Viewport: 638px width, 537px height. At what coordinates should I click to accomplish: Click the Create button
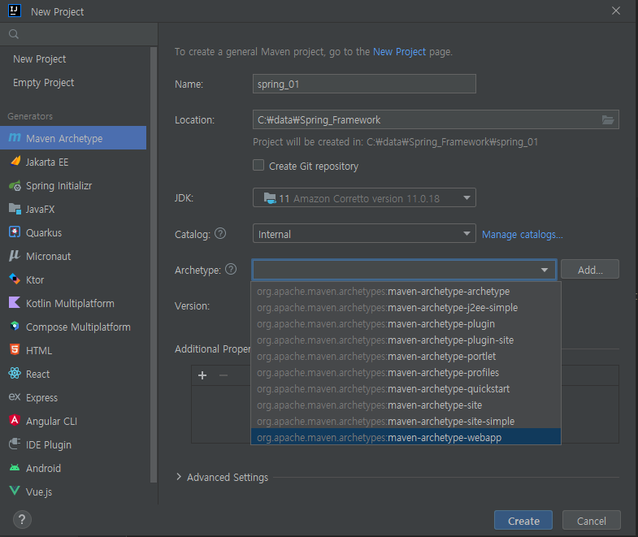coord(523,520)
